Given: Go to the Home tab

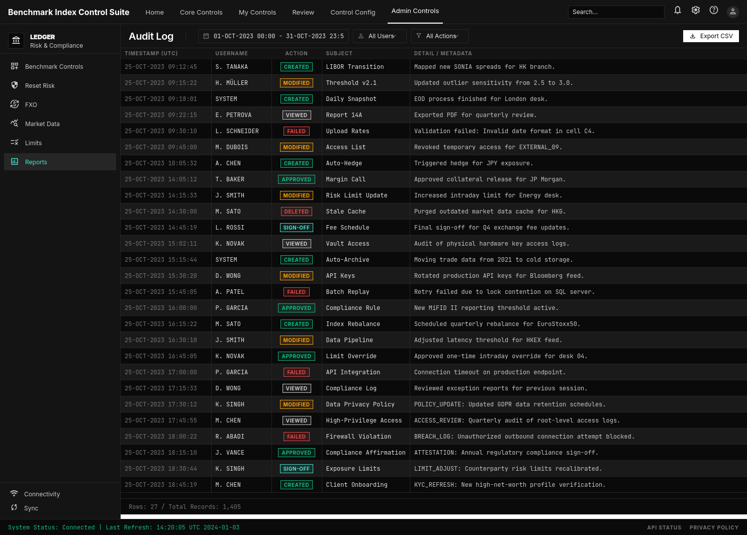Looking at the screenshot, I should point(155,12).
